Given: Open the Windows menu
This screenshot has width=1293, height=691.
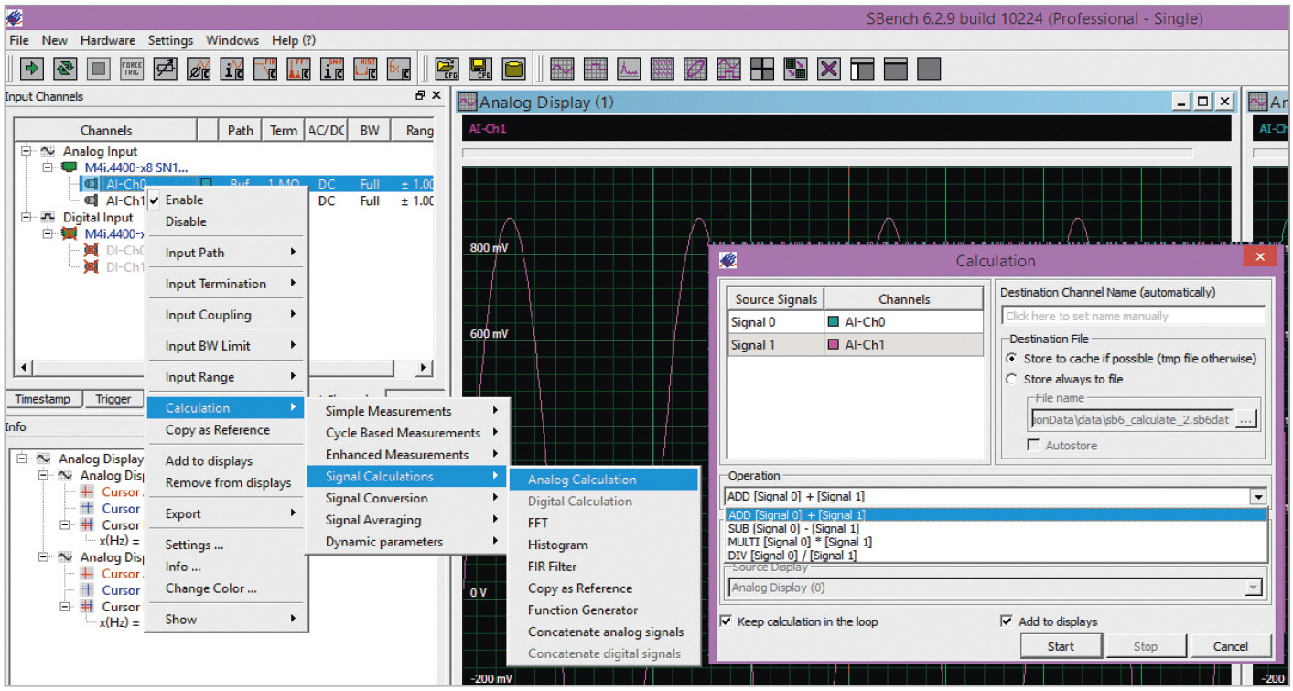Looking at the screenshot, I should (x=232, y=40).
